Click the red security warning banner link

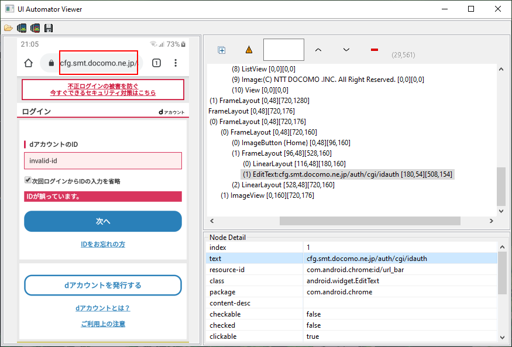coord(103,90)
